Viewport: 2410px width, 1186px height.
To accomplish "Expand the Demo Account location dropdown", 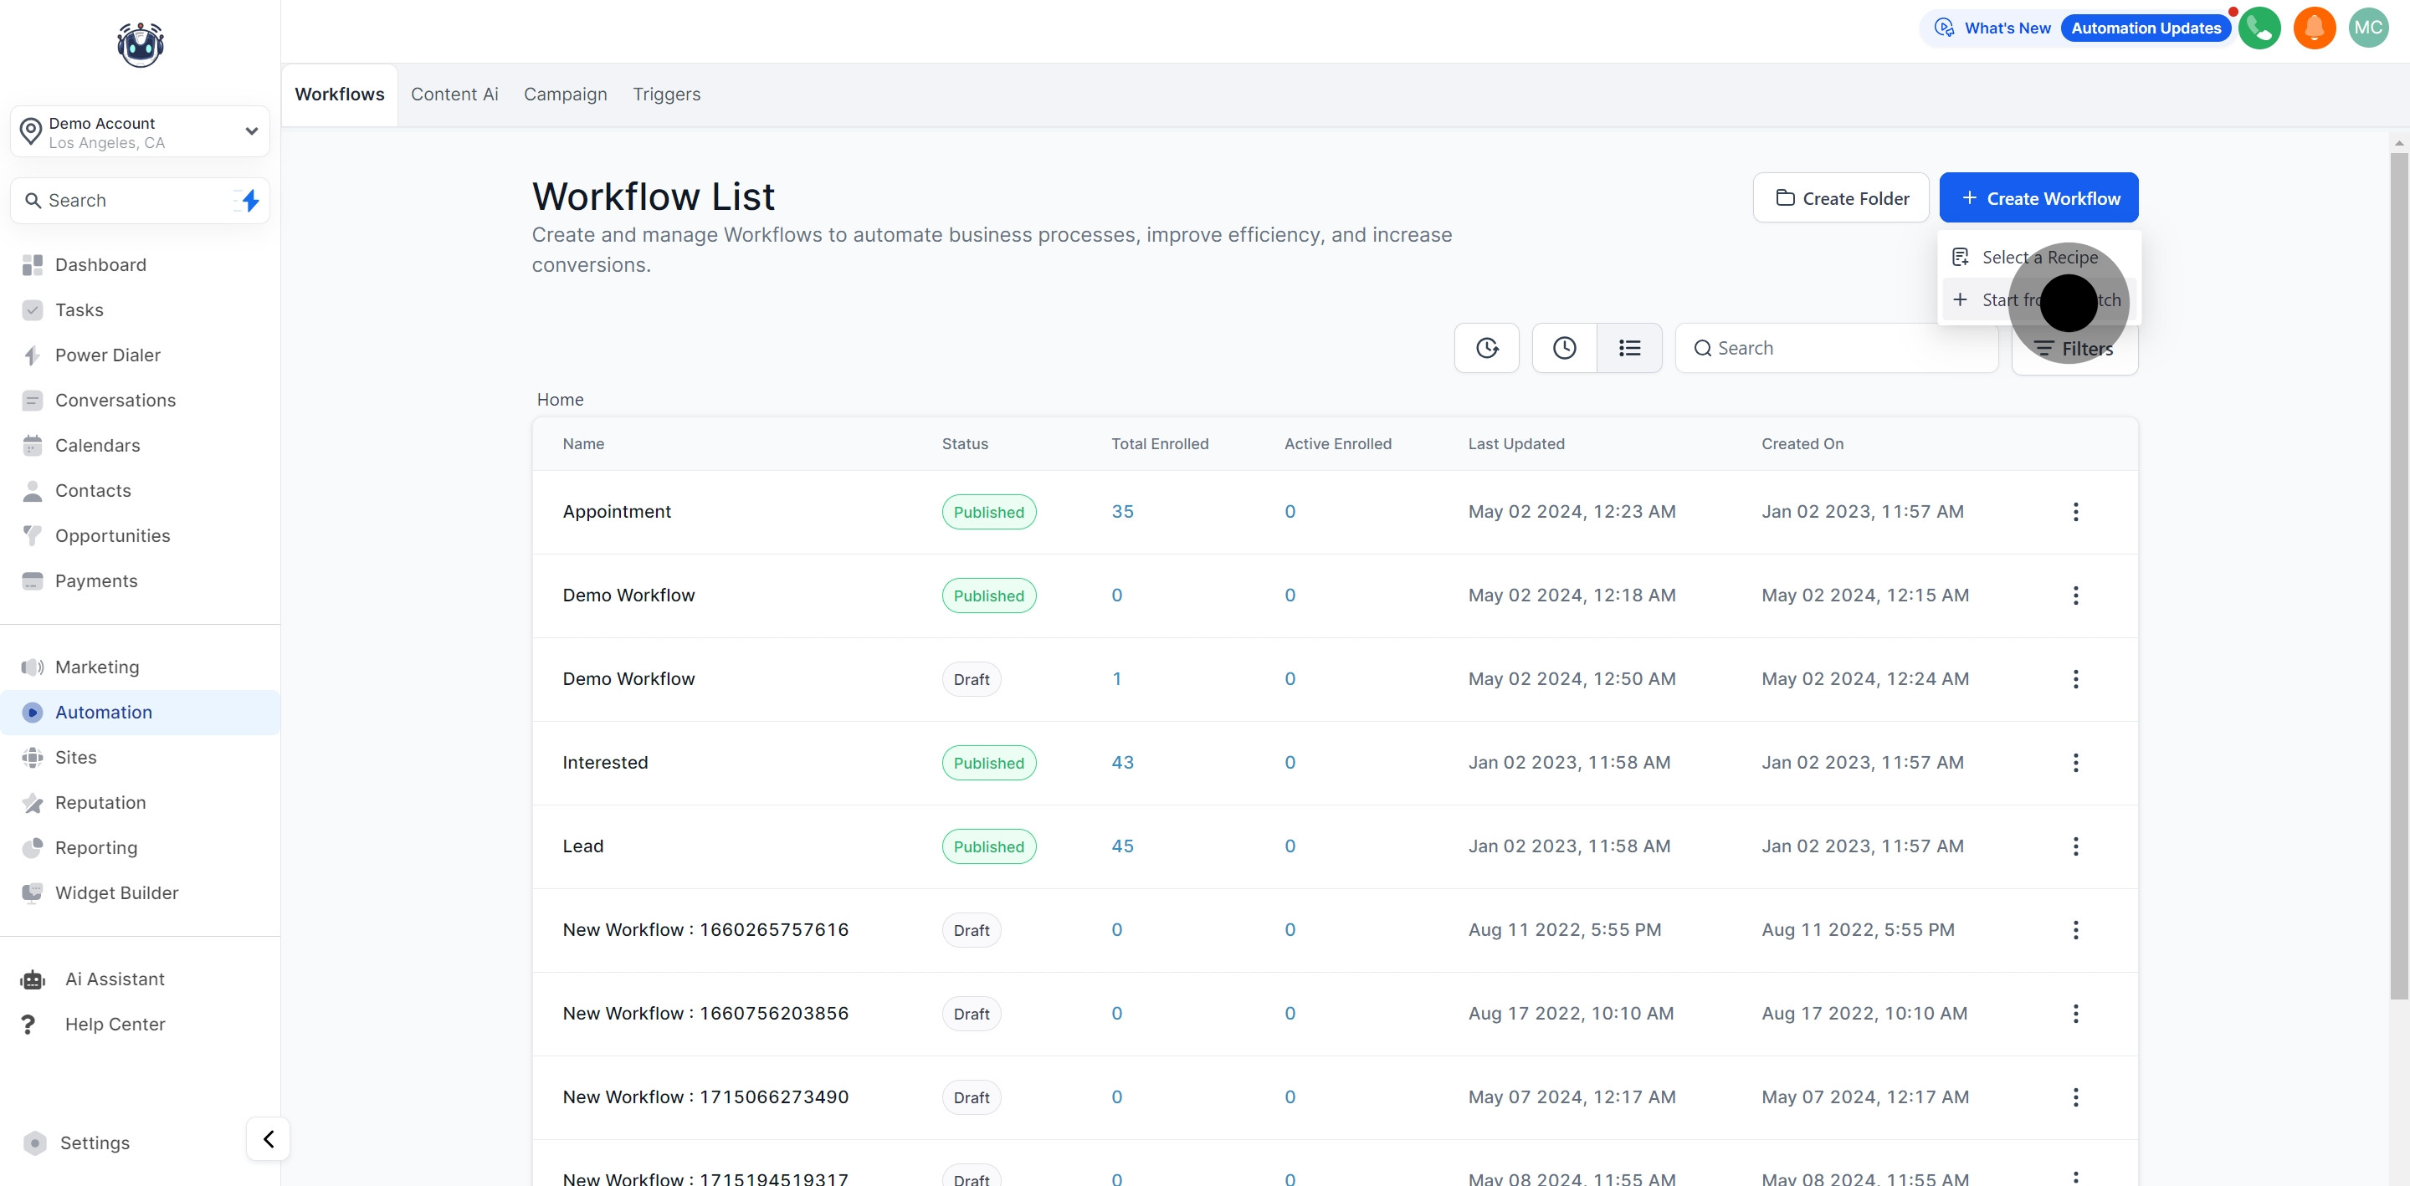I will click(x=251, y=131).
